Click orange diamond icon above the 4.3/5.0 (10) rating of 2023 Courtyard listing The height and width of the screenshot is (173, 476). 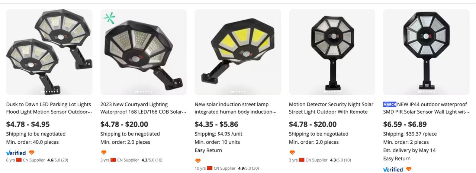click(x=104, y=153)
